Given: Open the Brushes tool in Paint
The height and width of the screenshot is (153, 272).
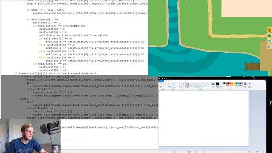Looking at the screenshot, I should click(187, 85).
